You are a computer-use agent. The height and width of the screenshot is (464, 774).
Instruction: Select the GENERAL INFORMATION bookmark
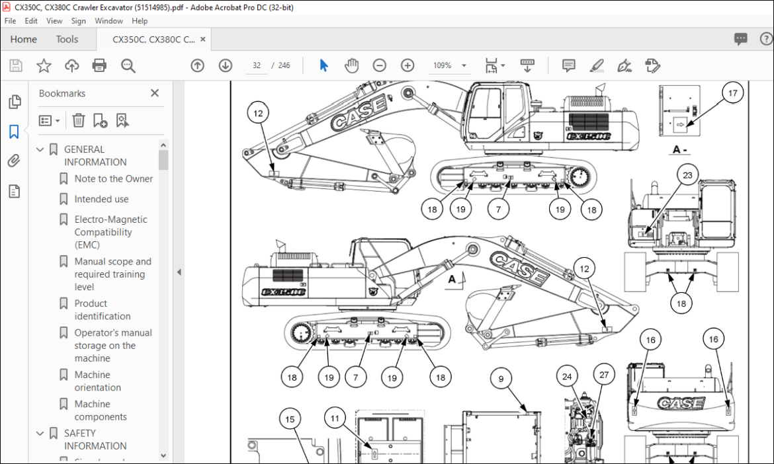pyautogui.click(x=95, y=155)
